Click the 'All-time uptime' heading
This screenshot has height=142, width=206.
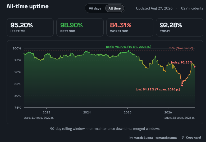click(28, 6)
